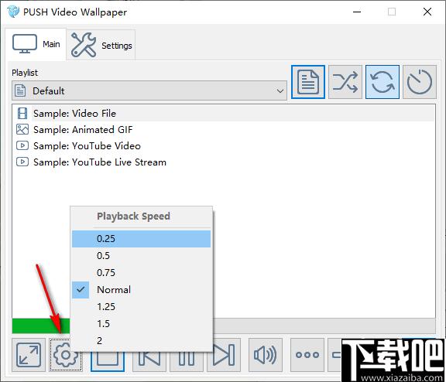The width and height of the screenshot is (446, 382).
Task: Set playback speed to 0.25
Action: coord(141,239)
